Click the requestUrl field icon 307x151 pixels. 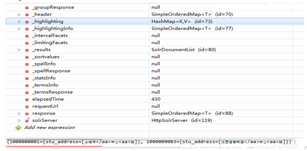27,106
